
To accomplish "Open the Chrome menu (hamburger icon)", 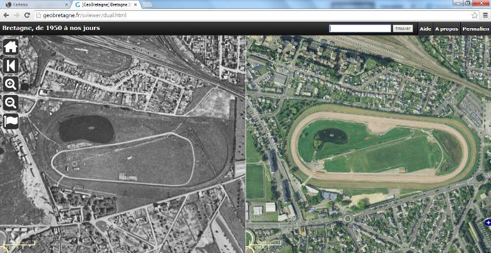I will 485,15.
